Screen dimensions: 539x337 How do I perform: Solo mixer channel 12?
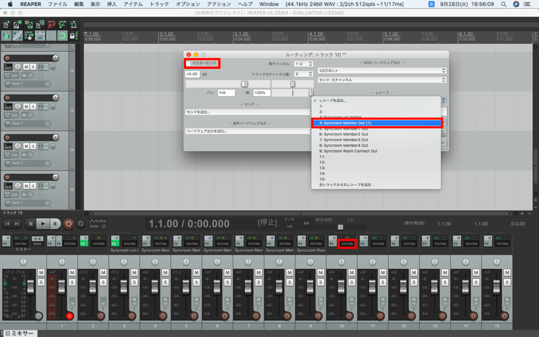(x=414, y=282)
